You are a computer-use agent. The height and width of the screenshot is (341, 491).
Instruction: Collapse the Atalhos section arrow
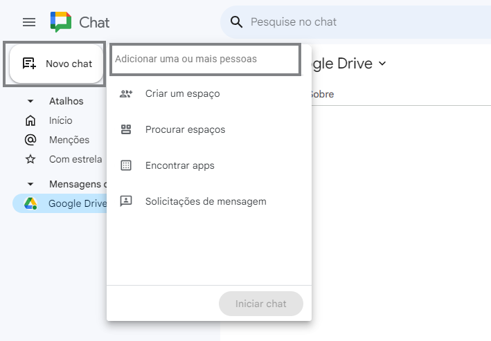[x=30, y=101]
